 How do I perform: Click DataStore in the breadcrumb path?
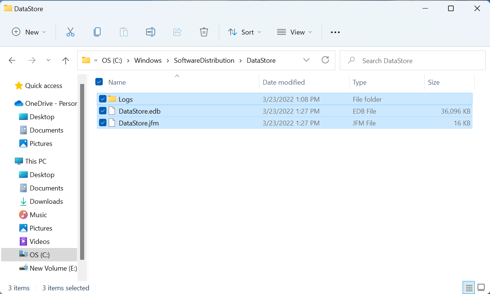click(261, 61)
